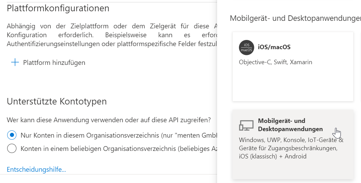Click the round iOS/macOS platform icon
The image size is (361, 183).
246,47
